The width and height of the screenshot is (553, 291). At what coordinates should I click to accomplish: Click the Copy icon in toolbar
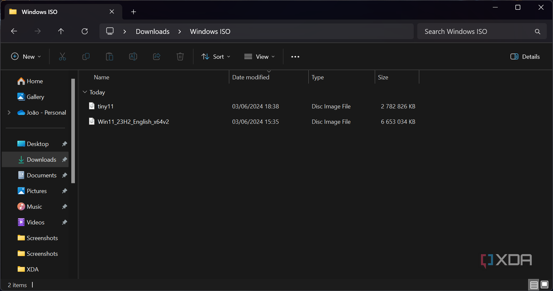[x=86, y=57]
